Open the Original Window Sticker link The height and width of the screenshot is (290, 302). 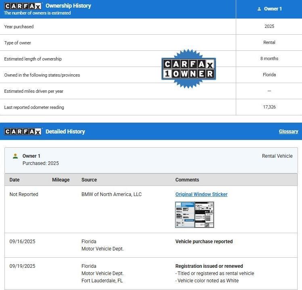(201, 194)
